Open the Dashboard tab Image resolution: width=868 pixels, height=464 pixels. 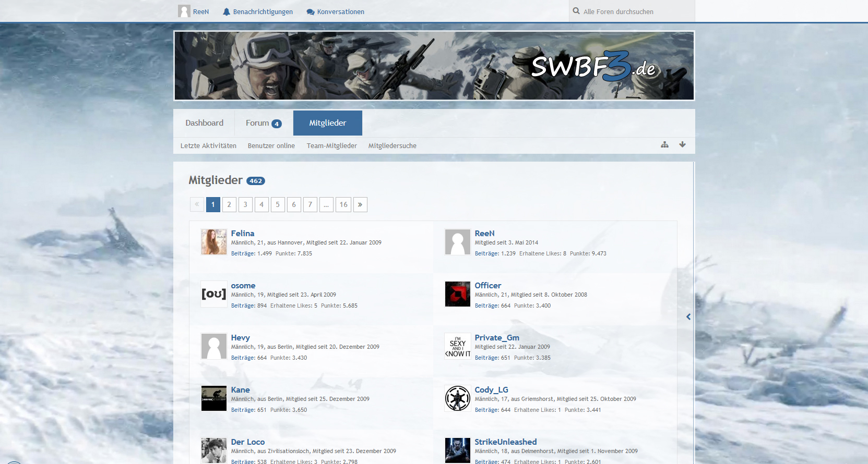[x=204, y=123]
